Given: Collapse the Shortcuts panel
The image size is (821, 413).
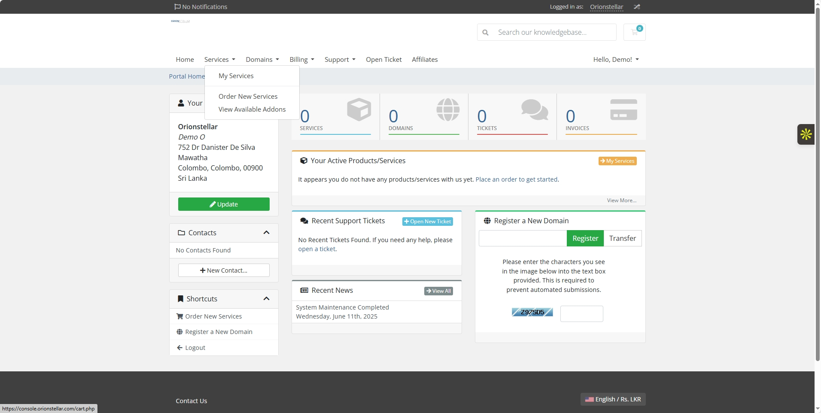Looking at the screenshot, I should (x=266, y=299).
